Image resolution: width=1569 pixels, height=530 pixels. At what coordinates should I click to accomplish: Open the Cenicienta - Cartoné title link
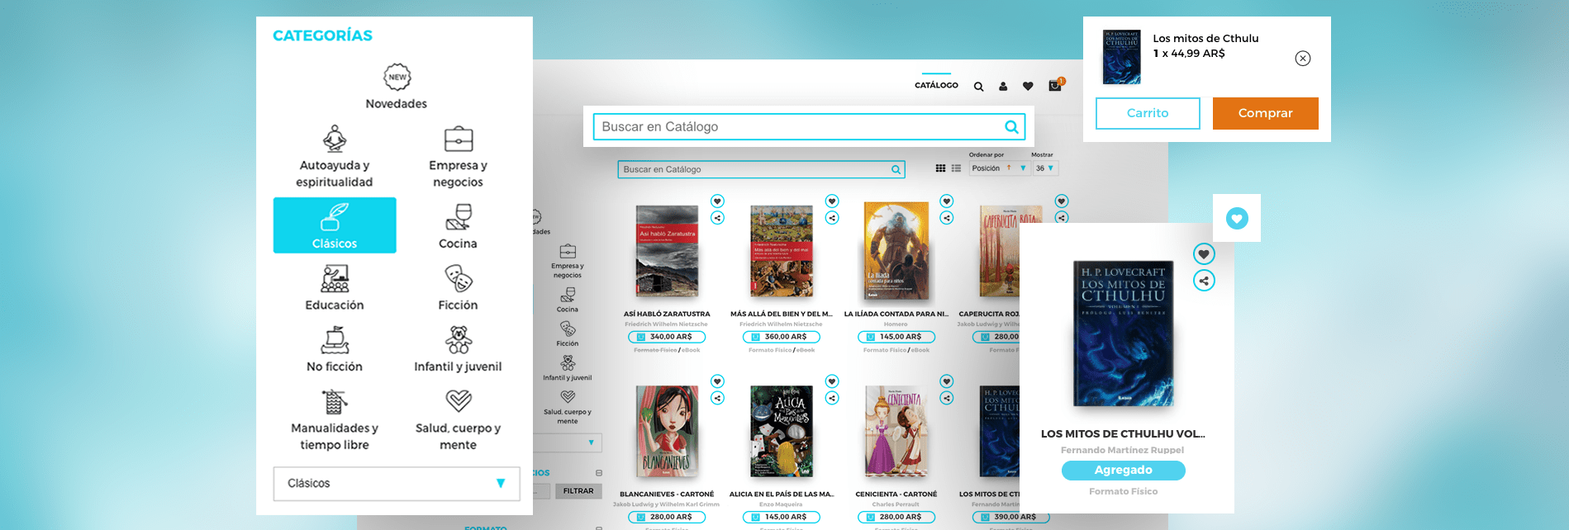[x=896, y=495]
